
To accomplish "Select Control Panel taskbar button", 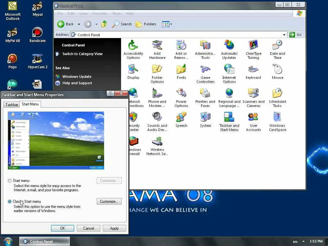I will coord(45,242).
